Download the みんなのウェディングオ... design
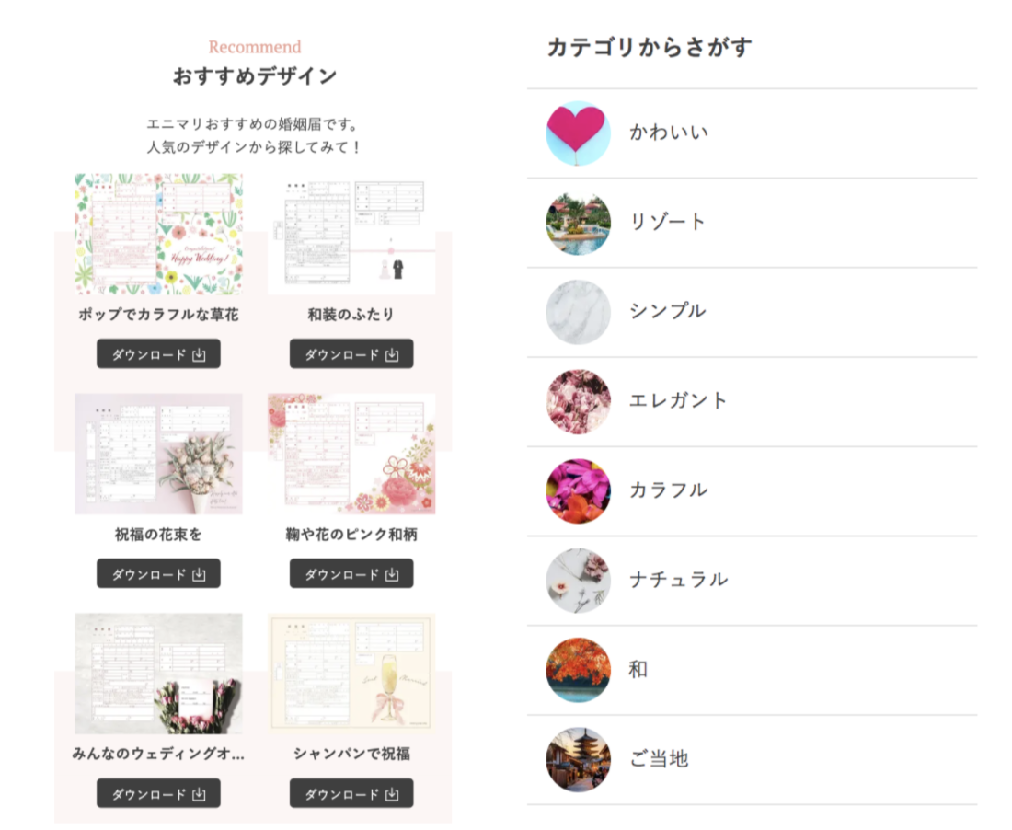The width and height of the screenshot is (1012, 830). [158, 792]
